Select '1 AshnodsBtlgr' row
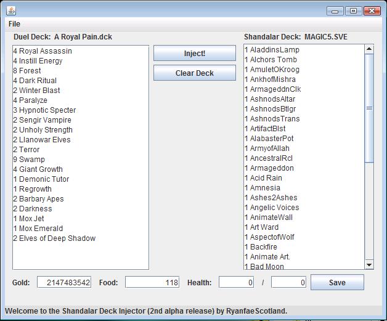 pos(304,109)
